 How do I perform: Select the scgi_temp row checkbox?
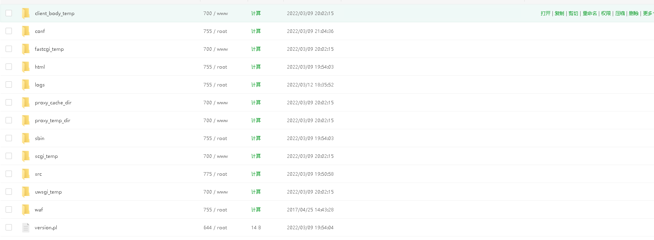(x=9, y=156)
